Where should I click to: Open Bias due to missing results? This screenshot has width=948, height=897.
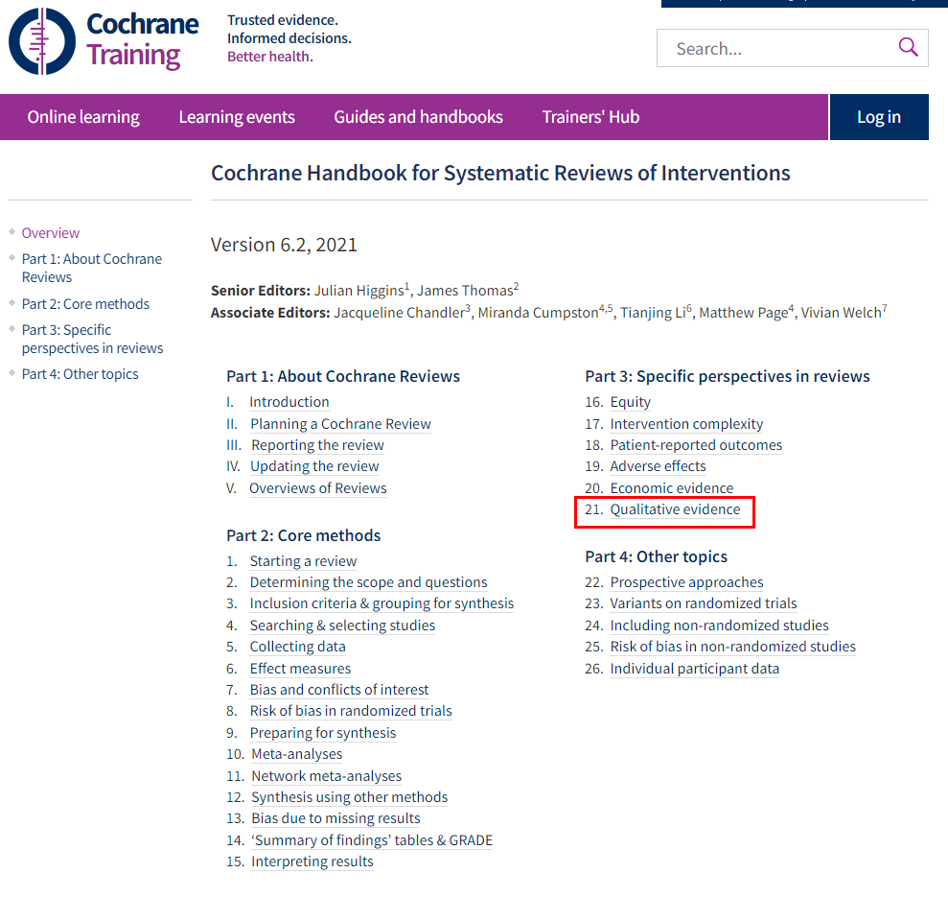coord(335,818)
